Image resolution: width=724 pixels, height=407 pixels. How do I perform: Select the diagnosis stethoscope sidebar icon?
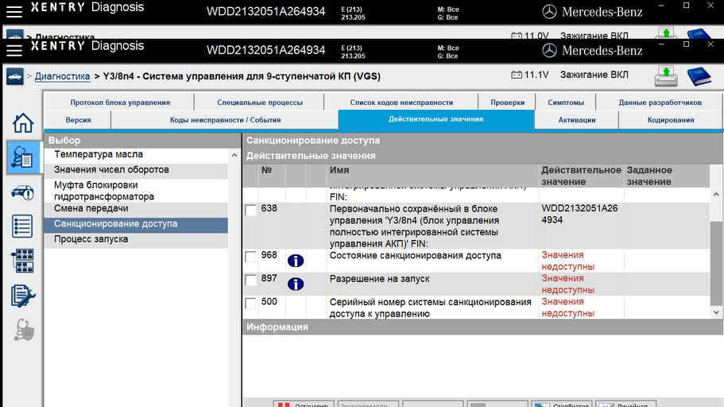pyautogui.click(x=22, y=157)
